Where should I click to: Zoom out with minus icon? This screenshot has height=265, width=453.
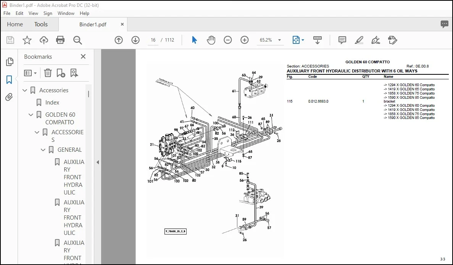228,40
